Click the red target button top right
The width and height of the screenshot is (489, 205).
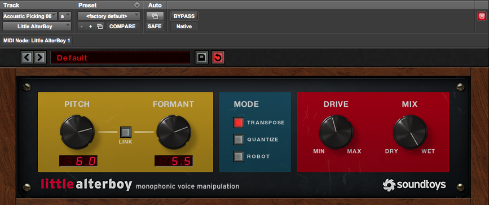[x=482, y=16]
